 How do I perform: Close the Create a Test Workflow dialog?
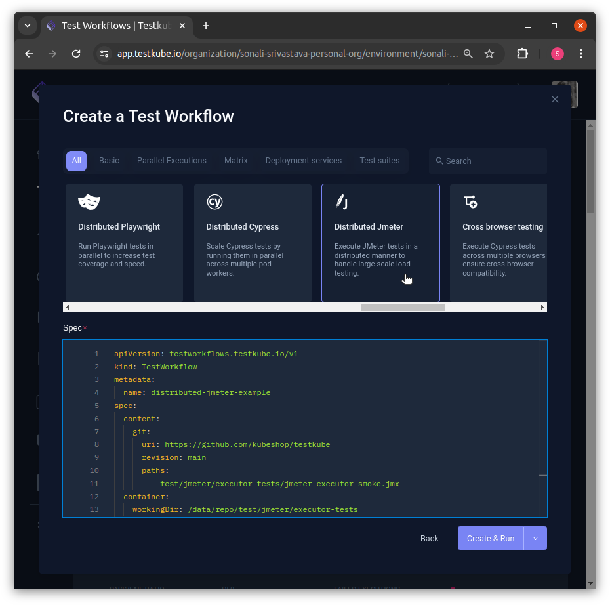point(555,99)
